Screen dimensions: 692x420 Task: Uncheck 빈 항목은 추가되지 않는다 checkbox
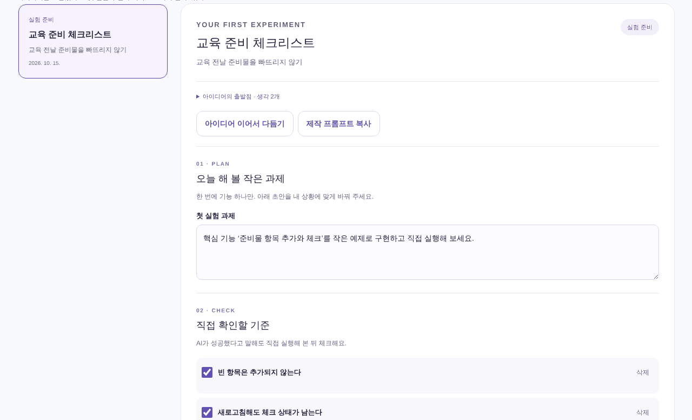click(x=207, y=372)
